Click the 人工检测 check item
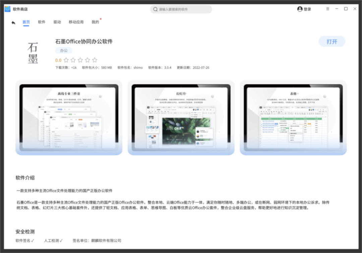This screenshot has height=253, width=362. [x=53, y=241]
